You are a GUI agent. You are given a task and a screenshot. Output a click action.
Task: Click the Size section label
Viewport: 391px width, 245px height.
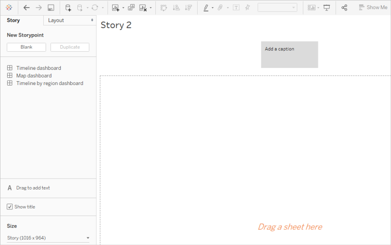pyautogui.click(x=12, y=226)
